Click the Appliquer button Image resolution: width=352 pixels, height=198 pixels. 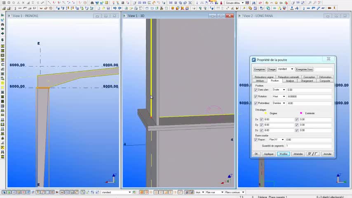(x=269, y=154)
